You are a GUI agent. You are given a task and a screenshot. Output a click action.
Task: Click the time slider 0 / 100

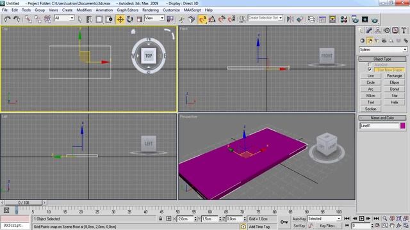coord(24,203)
